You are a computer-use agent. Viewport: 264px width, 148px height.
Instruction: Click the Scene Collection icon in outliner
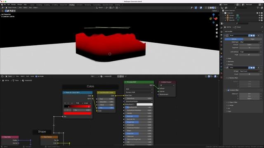tap(223, 11)
